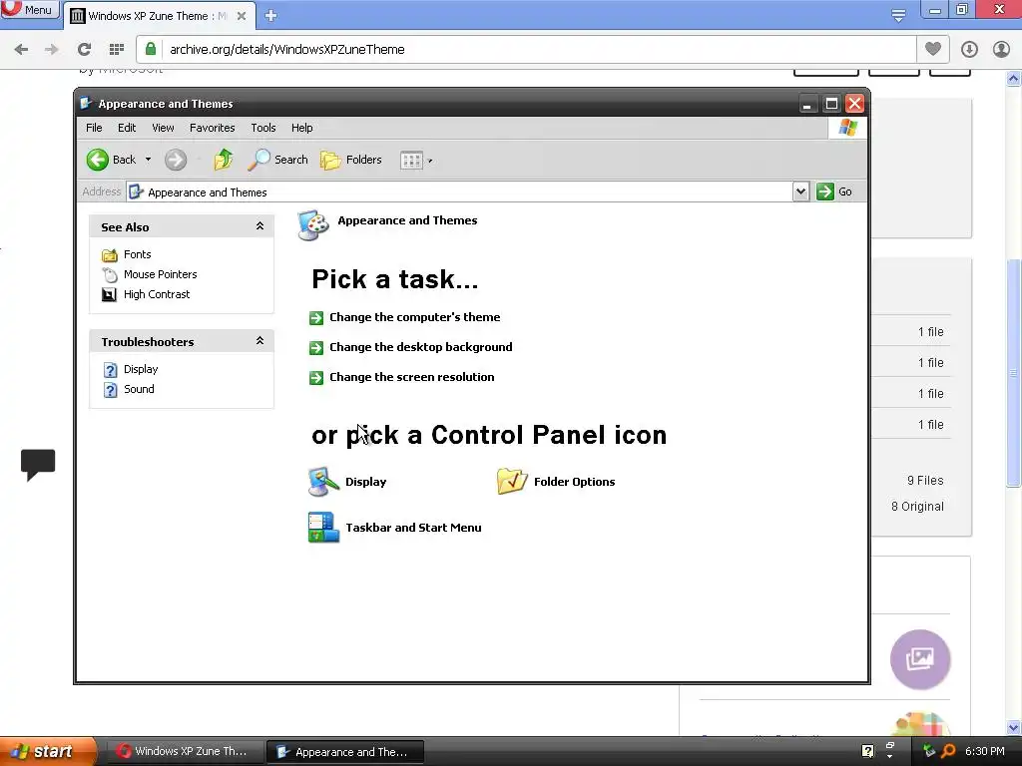Click the feedback speech bubble icon
The width and height of the screenshot is (1022, 766).
coord(38,465)
